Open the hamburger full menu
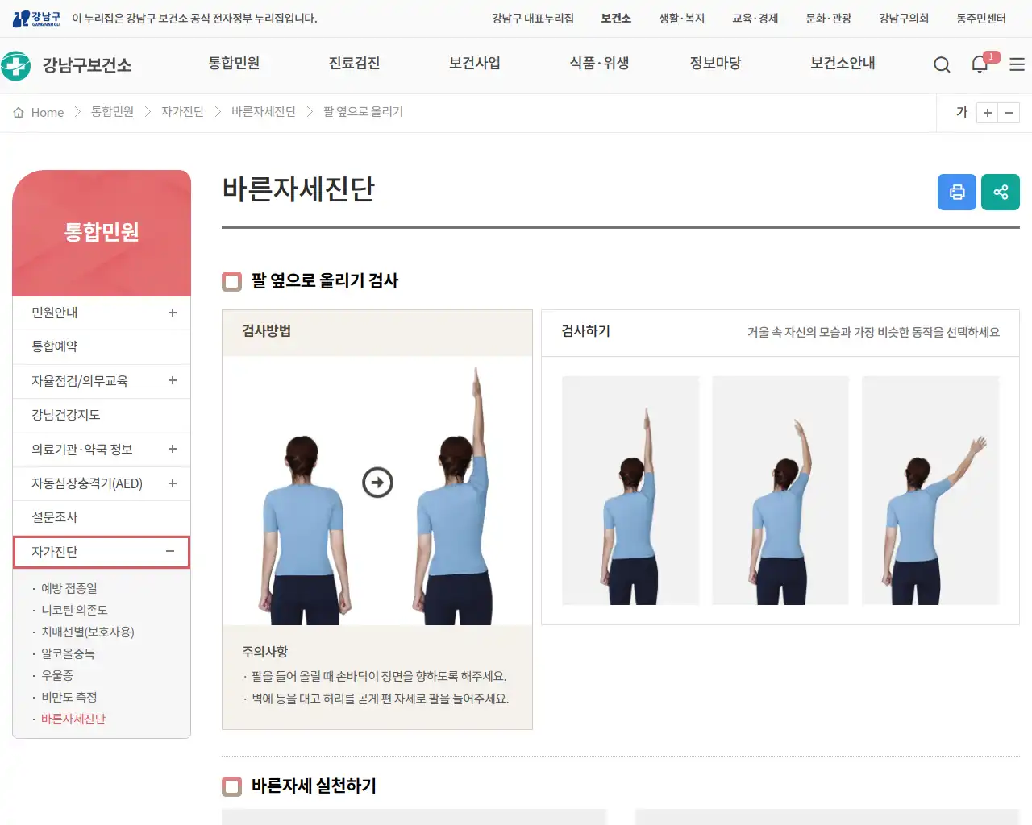This screenshot has height=825, width=1032. click(1017, 64)
